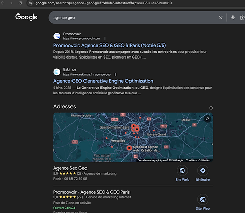245x213 pixels.
Task: Click the eskimoz.fr agence-geo URL text
Action: (x=87, y=74)
